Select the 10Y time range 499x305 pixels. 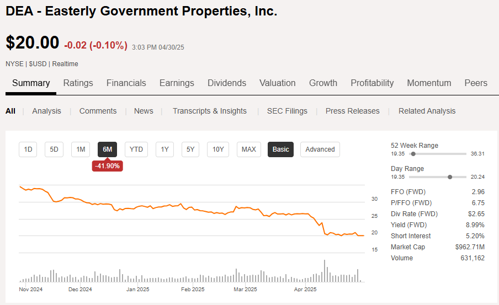tap(218, 149)
